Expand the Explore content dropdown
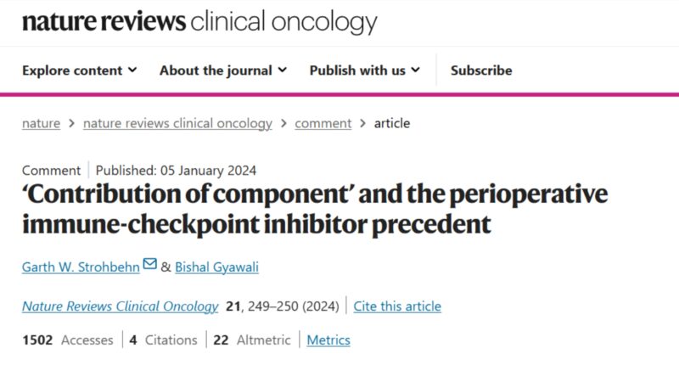Screen dimensions: 679x382 (79, 70)
